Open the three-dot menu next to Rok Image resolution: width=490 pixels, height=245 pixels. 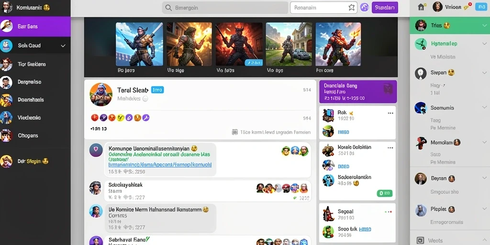[x=390, y=113]
